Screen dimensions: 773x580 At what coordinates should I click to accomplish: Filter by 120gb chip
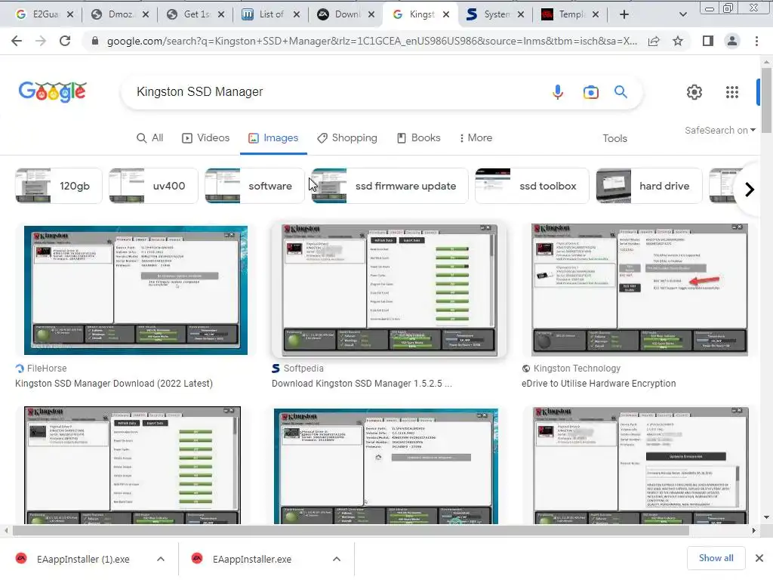[59, 186]
